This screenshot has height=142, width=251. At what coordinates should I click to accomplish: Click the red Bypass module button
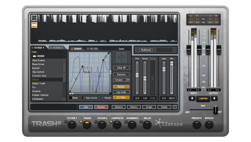coord(101,107)
